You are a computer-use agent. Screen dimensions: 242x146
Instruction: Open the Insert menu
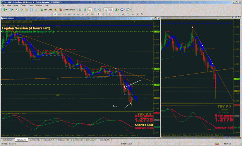click(16, 5)
